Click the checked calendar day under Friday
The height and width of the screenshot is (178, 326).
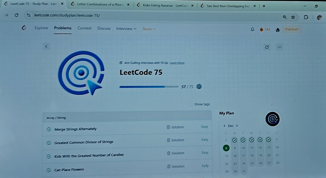(x=269, y=140)
